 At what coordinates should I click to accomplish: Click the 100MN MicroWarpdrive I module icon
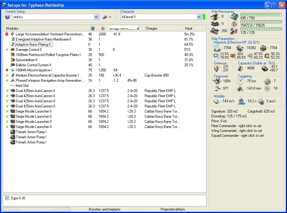point(12,70)
